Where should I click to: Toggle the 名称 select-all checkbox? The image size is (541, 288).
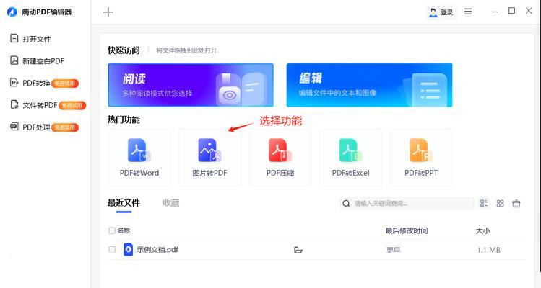tap(112, 230)
